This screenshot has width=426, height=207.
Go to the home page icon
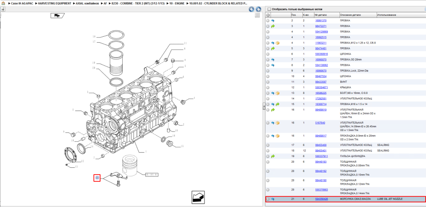click(3, 4)
